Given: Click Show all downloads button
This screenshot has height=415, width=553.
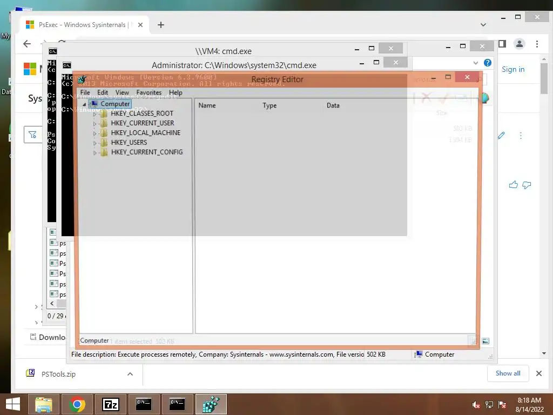Looking at the screenshot, I should tap(508, 373).
